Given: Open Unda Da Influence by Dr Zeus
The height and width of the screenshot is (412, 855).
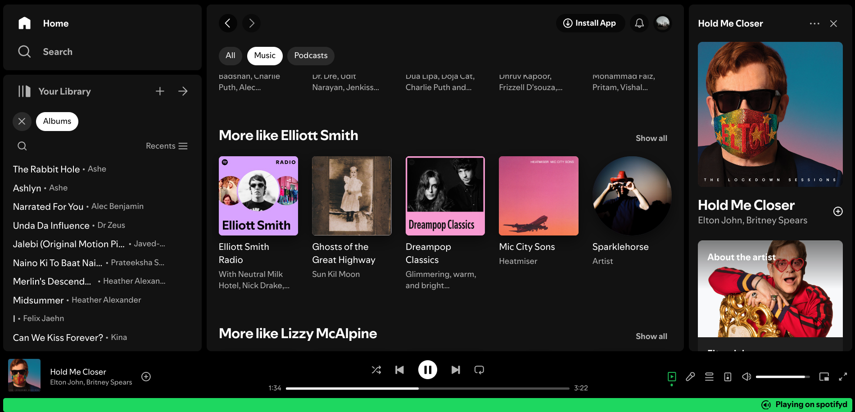Looking at the screenshot, I should pos(103,226).
